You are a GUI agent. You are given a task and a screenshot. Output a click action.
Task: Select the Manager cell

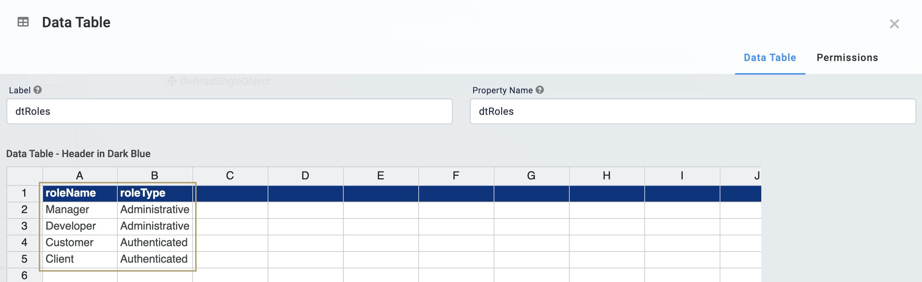coord(80,210)
